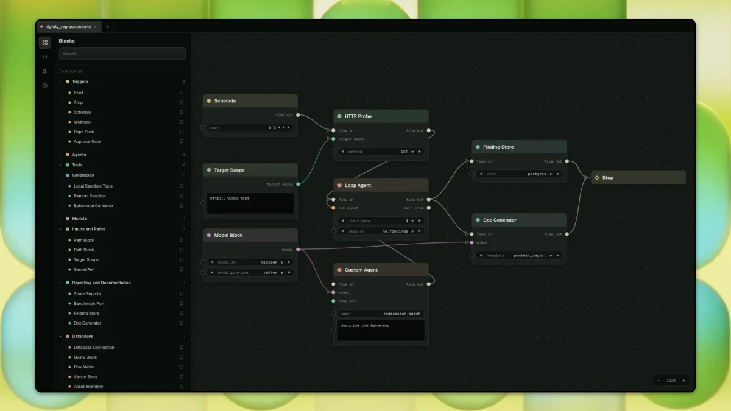
Task: Click the Loop Agent node header
Action: pyautogui.click(x=381, y=185)
